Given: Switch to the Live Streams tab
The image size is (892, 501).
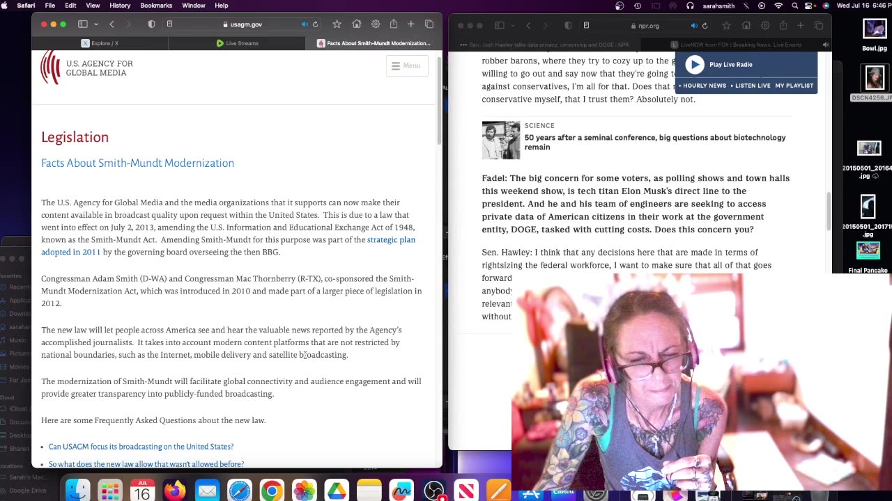Looking at the screenshot, I should pos(237,43).
